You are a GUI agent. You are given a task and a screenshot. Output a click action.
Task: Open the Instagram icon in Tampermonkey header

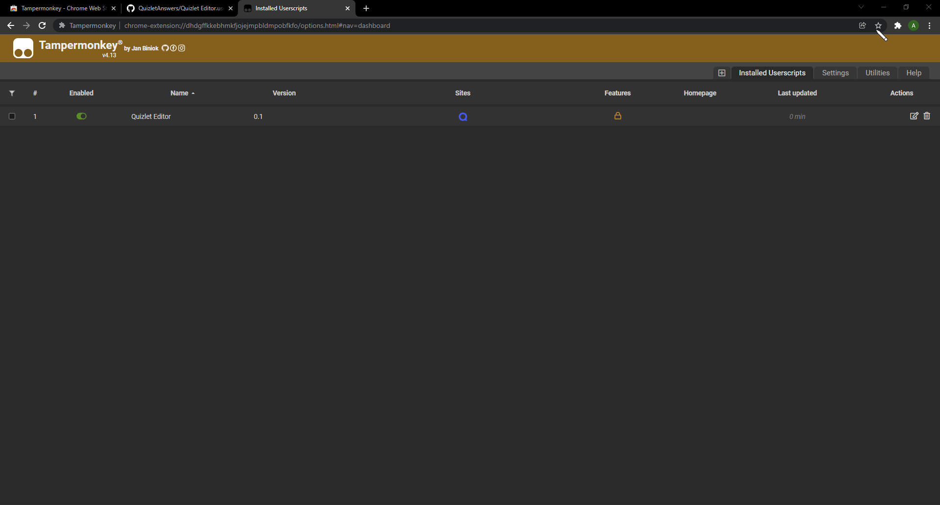point(182,48)
